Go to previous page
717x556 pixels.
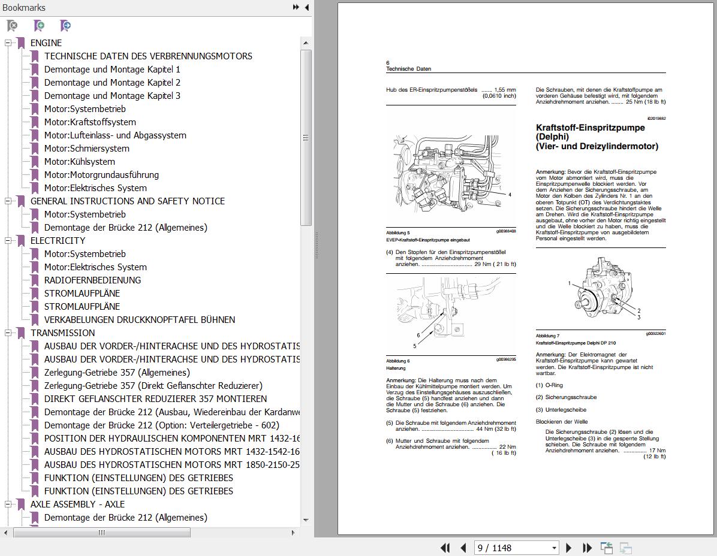463,548
